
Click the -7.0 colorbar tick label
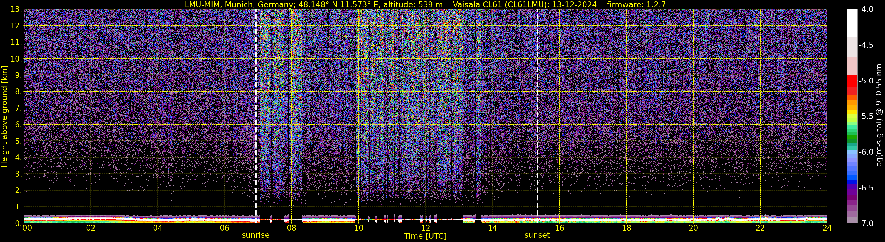(x=866, y=224)
